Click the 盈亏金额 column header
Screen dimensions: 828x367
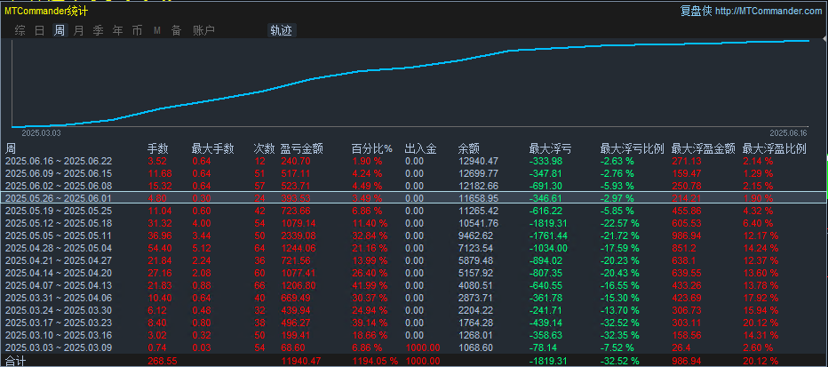coord(301,149)
